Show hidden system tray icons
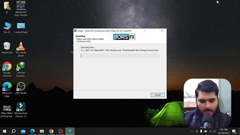The width and height of the screenshot is (240, 135). (192, 131)
